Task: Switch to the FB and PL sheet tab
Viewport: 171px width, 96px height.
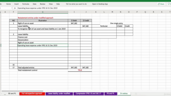Action: (x=111, y=94)
